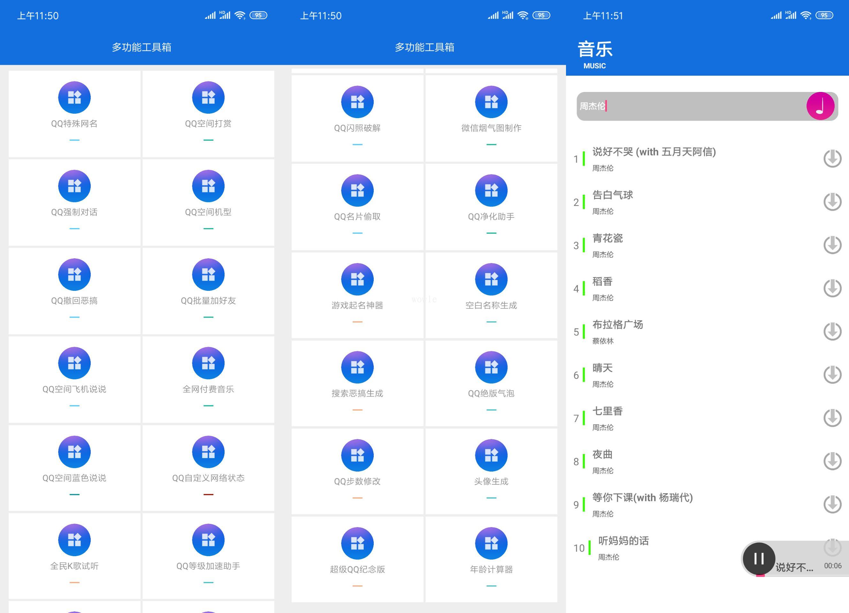Viewport: 849px width, 613px height.
Task: Select the QQ等级加速助手 icon
Action: coord(208,540)
